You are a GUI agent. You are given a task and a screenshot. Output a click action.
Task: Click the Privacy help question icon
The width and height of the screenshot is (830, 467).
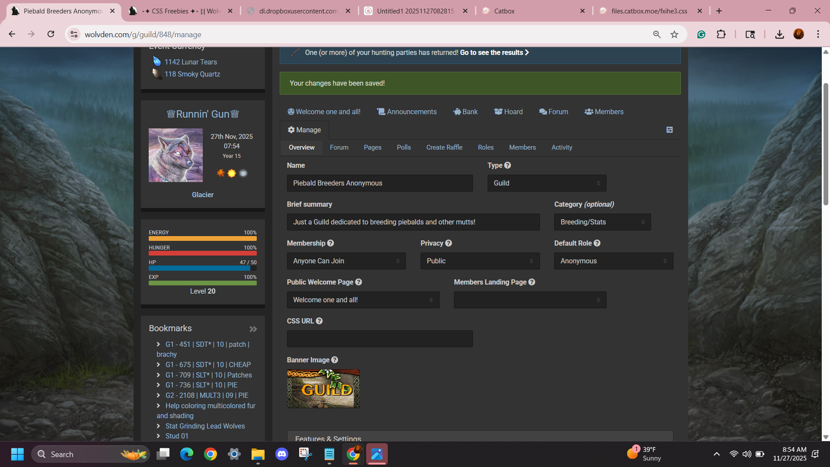click(x=448, y=243)
